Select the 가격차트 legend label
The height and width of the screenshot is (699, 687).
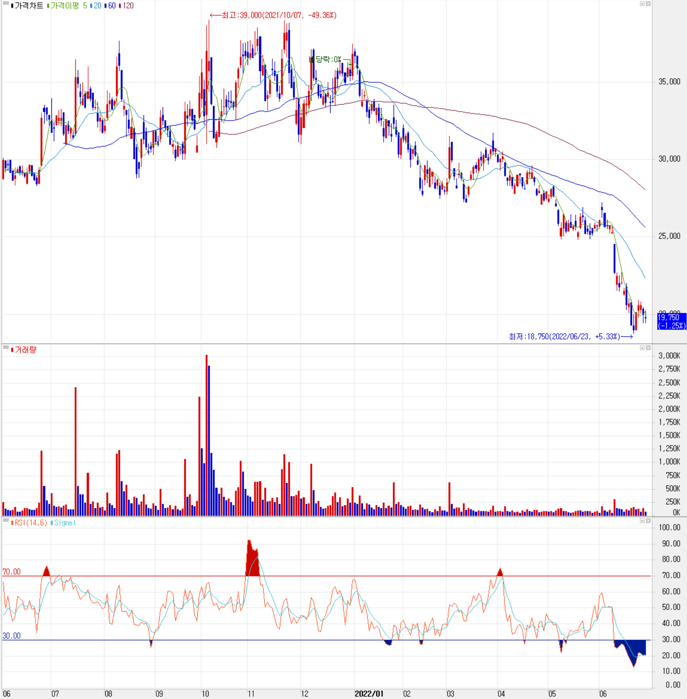pos(29,6)
